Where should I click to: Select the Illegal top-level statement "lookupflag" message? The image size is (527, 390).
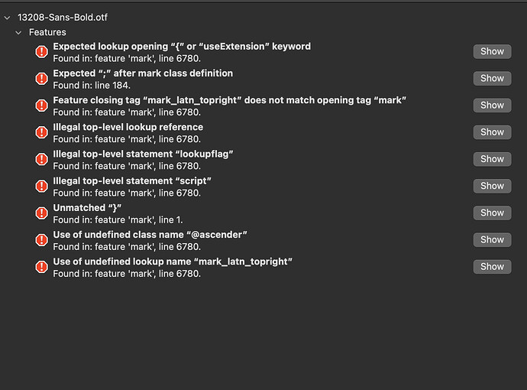click(143, 154)
